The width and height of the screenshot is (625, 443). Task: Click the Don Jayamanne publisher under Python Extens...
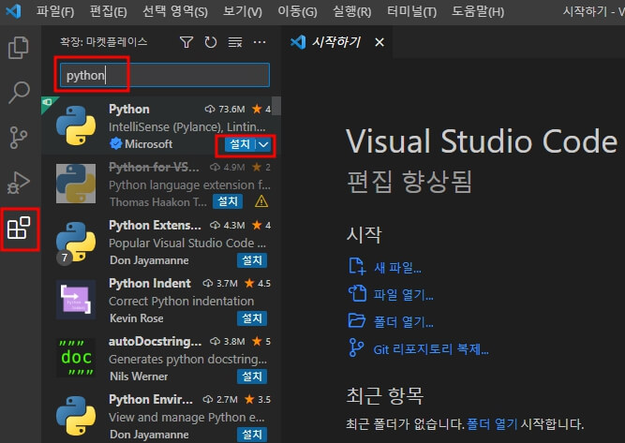pos(149,260)
